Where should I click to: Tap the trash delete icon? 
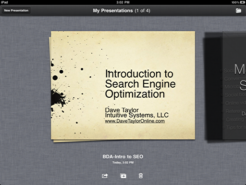141,176
